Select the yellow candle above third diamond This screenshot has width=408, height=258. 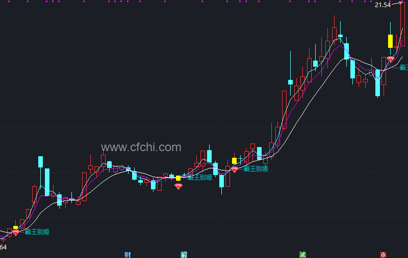(234, 161)
